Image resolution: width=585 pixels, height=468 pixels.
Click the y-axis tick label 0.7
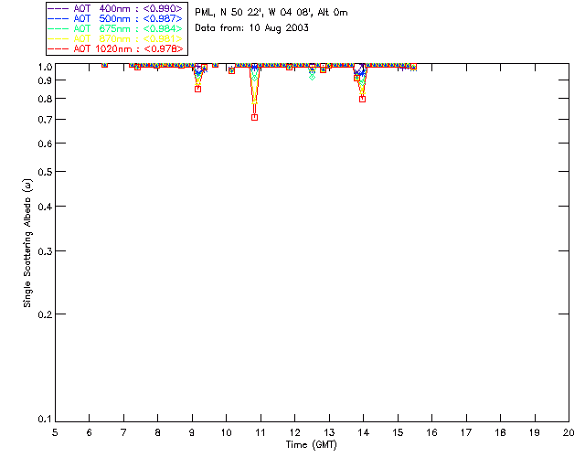(x=45, y=120)
